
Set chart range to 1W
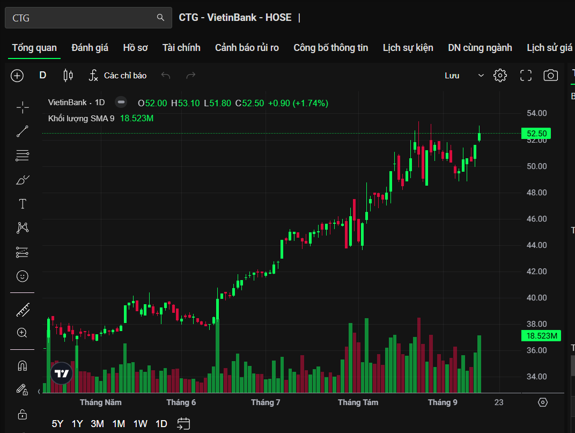[x=141, y=424]
